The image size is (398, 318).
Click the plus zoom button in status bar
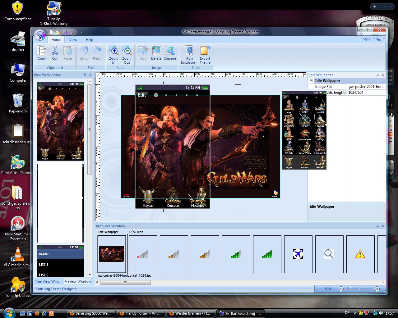(x=377, y=289)
